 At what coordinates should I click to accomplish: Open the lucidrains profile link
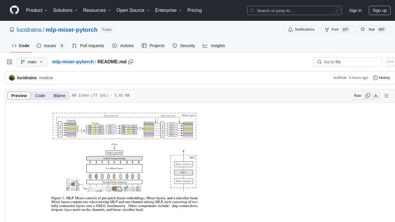(x=29, y=30)
